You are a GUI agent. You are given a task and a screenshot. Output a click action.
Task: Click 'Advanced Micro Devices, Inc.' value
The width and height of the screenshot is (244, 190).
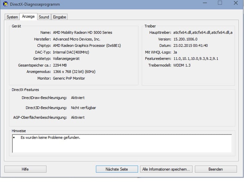[x=77, y=39]
